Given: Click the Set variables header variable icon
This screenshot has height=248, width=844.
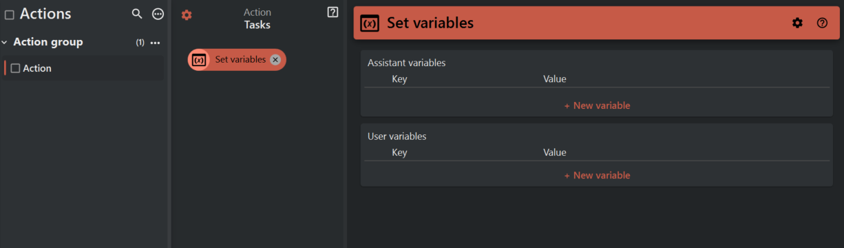Looking at the screenshot, I should (370, 23).
